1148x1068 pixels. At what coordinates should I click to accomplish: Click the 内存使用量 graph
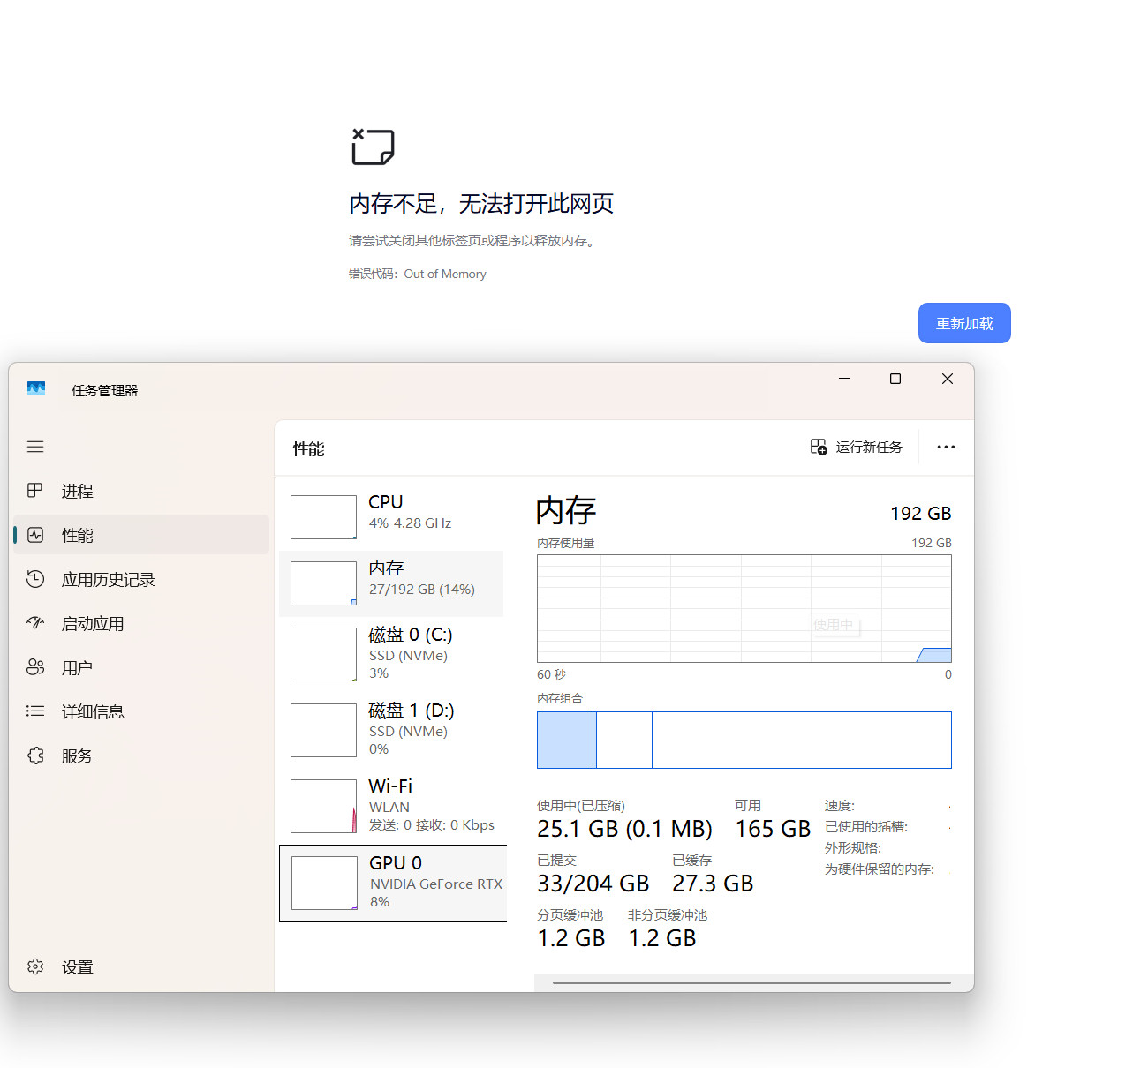(744, 608)
